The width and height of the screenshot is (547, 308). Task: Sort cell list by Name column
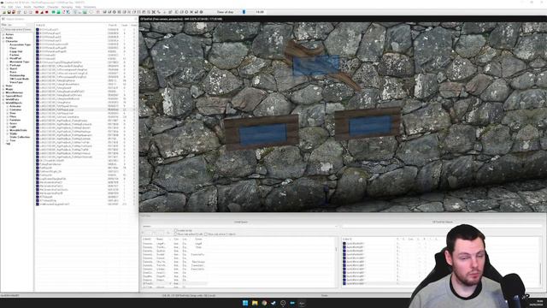point(164,240)
